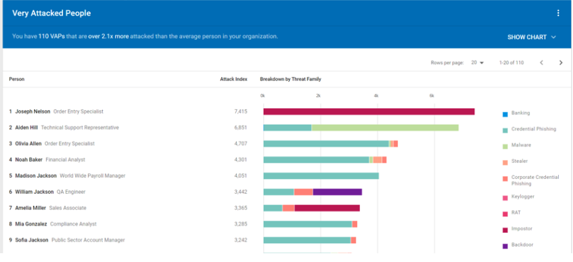Screen dimensions: 573x262
Task: Click the 1-20 of 110 pagination text
Action: pos(511,63)
